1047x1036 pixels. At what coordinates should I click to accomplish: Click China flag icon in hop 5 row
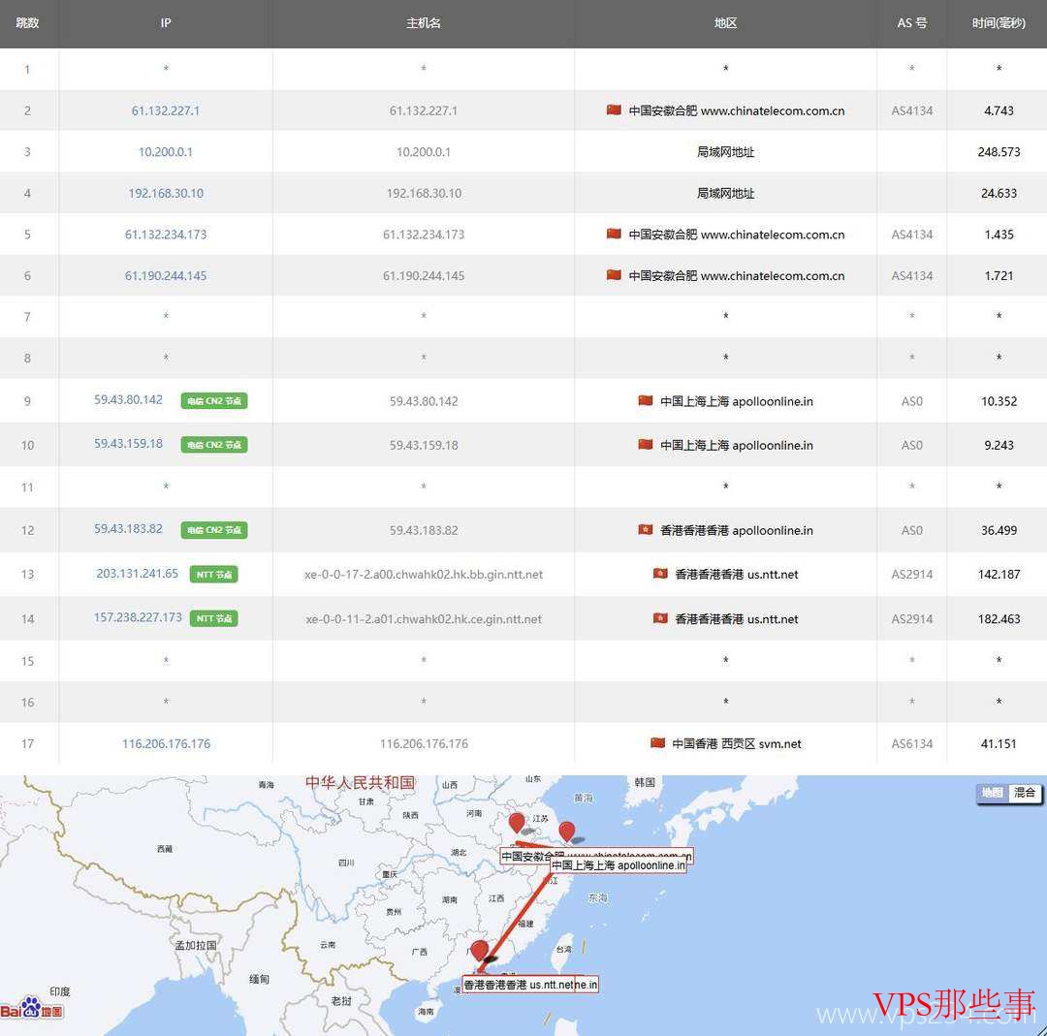pyautogui.click(x=614, y=235)
